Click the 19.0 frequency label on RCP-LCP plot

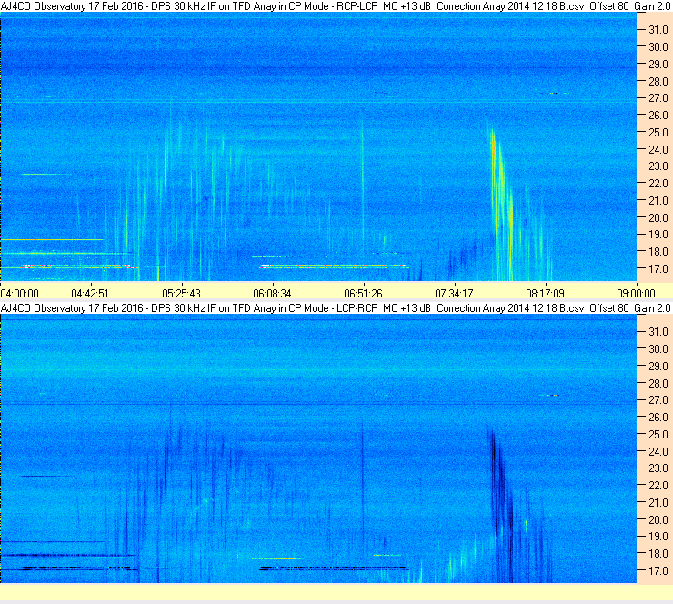[x=658, y=235]
